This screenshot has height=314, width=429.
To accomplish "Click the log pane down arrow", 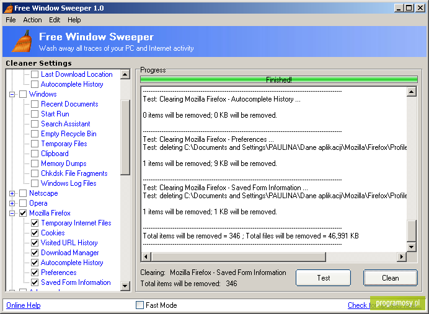I will pos(412,247).
